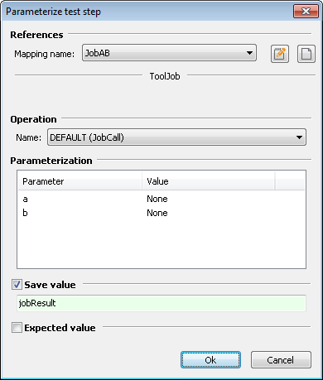Viewport: 323px width, 380px height.
Task: Click the None value for parameter b
Action: pos(157,213)
